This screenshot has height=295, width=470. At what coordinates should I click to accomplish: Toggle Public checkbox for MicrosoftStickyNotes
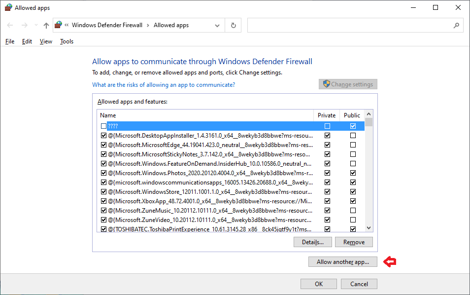pos(353,154)
